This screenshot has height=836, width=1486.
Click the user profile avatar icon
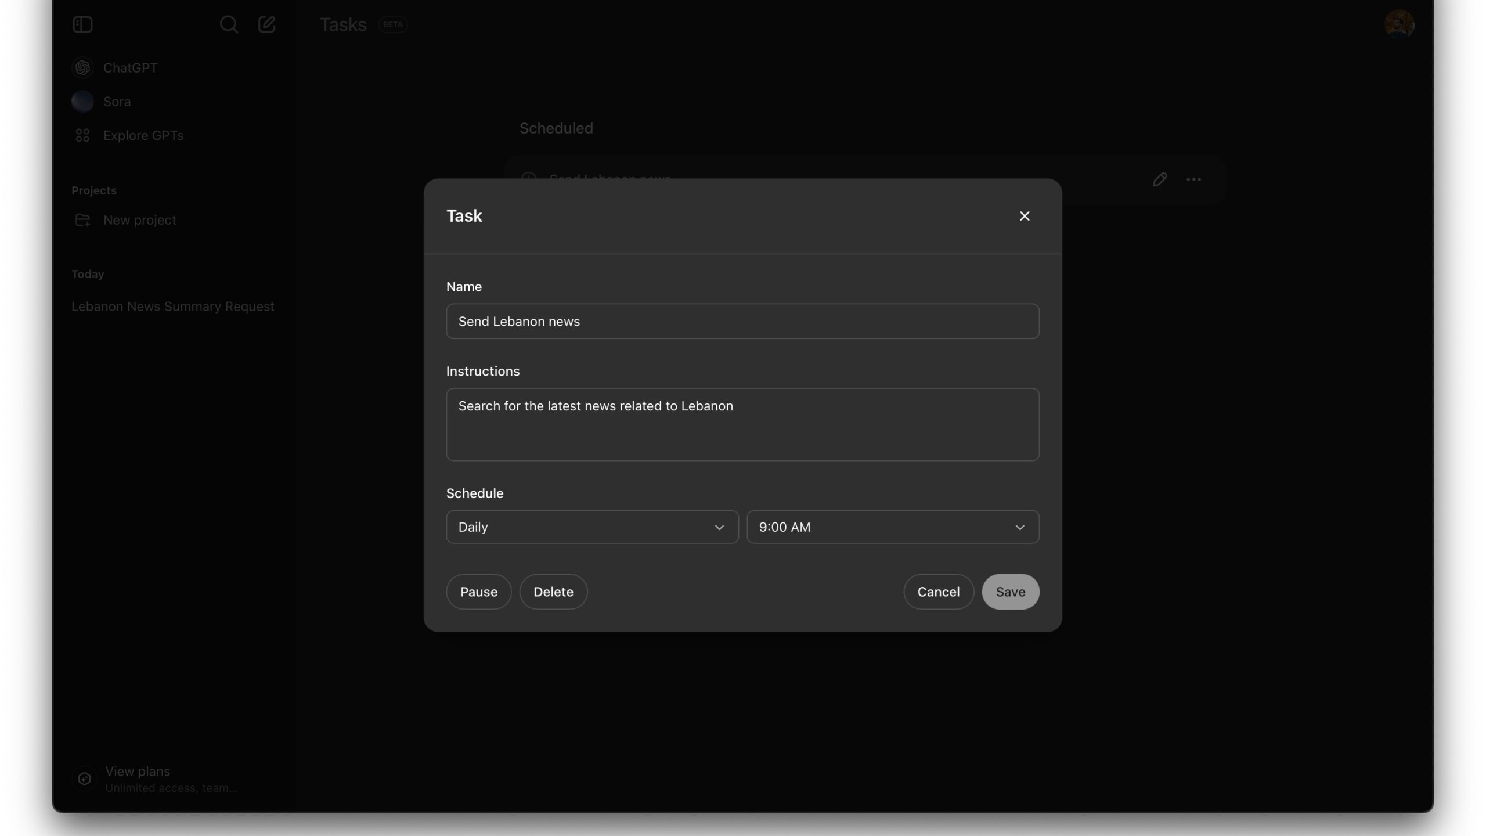(1400, 23)
